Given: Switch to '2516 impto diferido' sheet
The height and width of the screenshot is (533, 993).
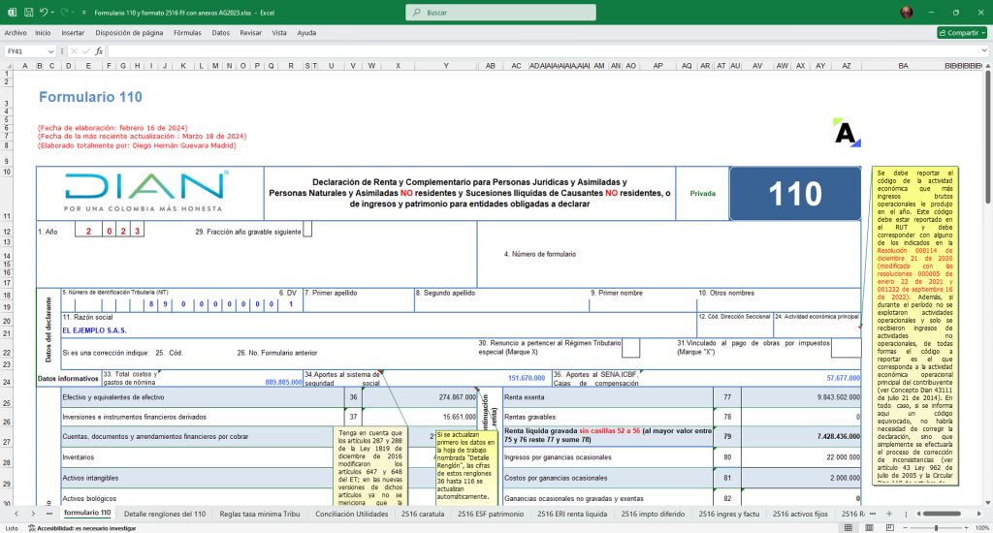Looking at the screenshot, I should (653, 514).
